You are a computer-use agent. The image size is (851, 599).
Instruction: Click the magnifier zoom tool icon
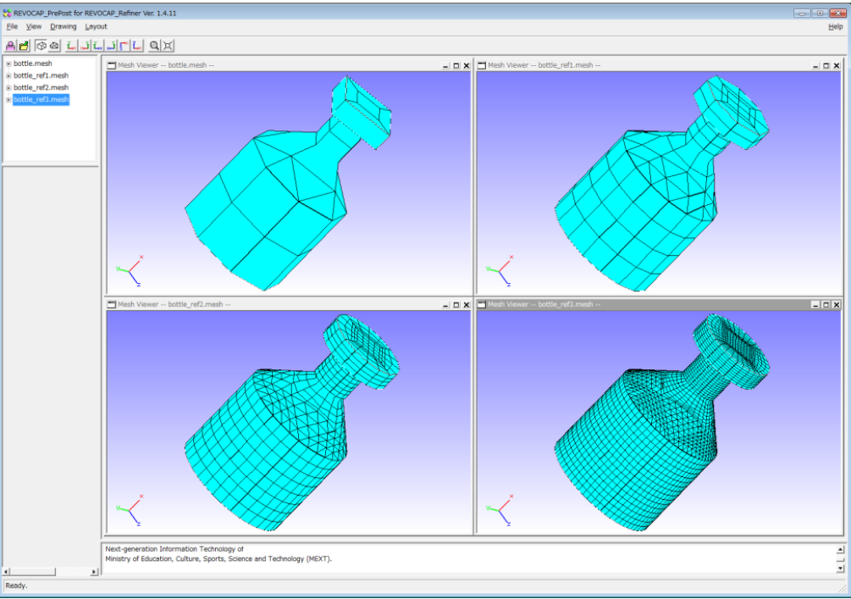click(154, 45)
